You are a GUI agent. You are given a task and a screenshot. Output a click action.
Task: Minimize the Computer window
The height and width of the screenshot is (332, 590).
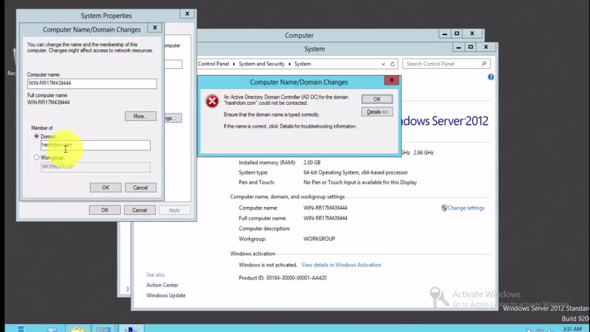444,34
